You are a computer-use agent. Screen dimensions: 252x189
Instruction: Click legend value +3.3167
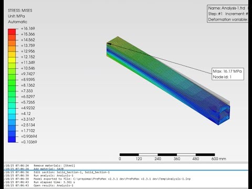28,119
